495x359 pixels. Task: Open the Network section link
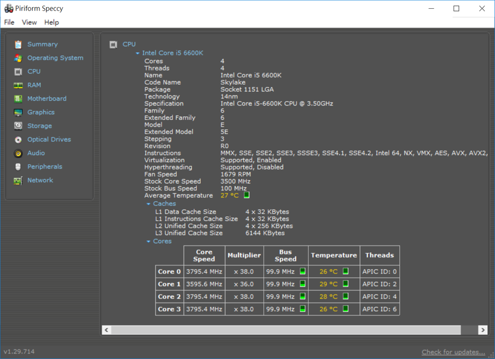coord(40,180)
